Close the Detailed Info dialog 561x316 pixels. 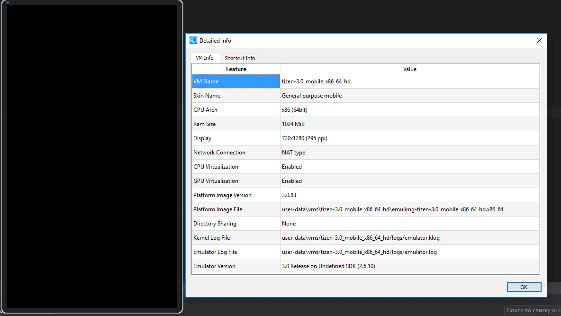pyautogui.click(x=539, y=41)
